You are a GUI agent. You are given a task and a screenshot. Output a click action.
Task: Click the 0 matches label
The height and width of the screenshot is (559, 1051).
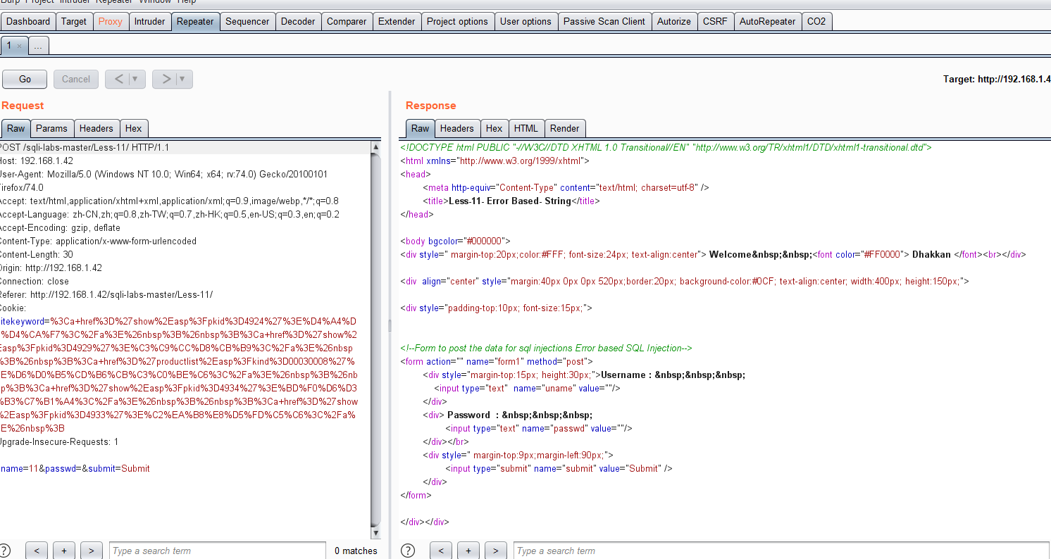click(356, 551)
